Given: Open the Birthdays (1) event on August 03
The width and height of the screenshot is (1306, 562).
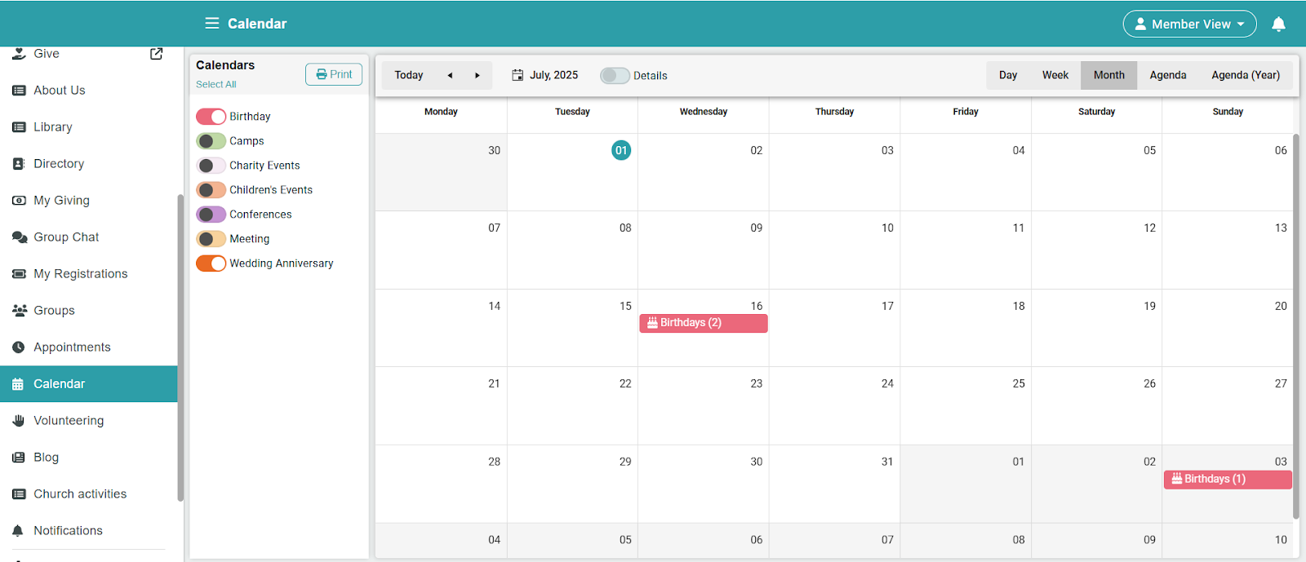Looking at the screenshot, I should (x=1228, y=479).
